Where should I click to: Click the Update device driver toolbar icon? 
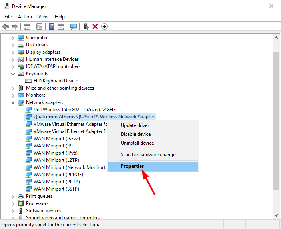pos(86,26)
